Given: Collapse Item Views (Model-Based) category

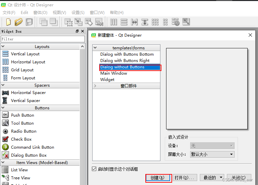Looking at the screenshot, I should coord(3,162).
